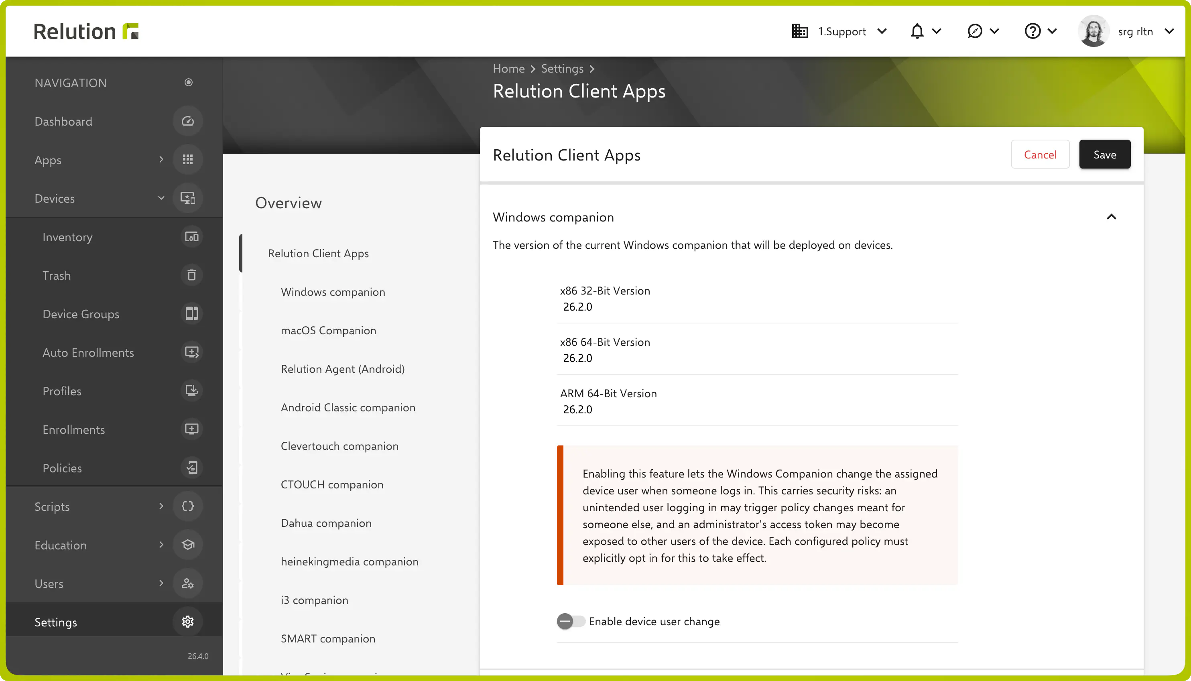Screen dimensions: 1191x681
Task: Open the notifications bell icon
Action: click(917, 31)
